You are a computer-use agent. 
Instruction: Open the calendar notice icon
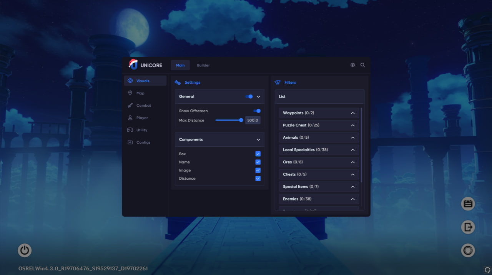pyautogui.click(x=468, y=204)
